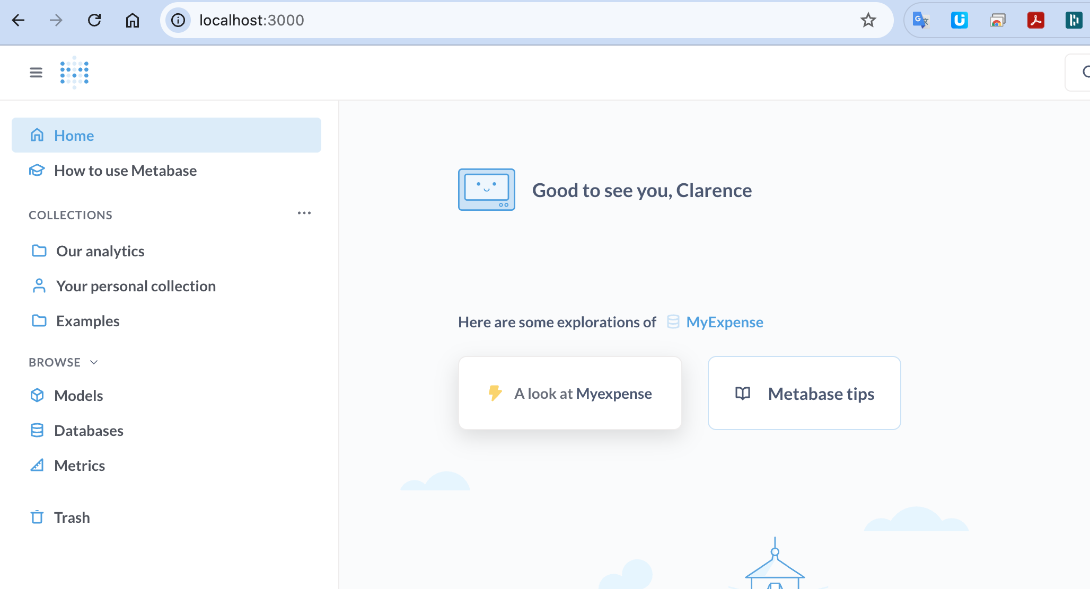Select Home in the sidebar
The height and width of the screenshot is (589, 1090).
(166, 135)
